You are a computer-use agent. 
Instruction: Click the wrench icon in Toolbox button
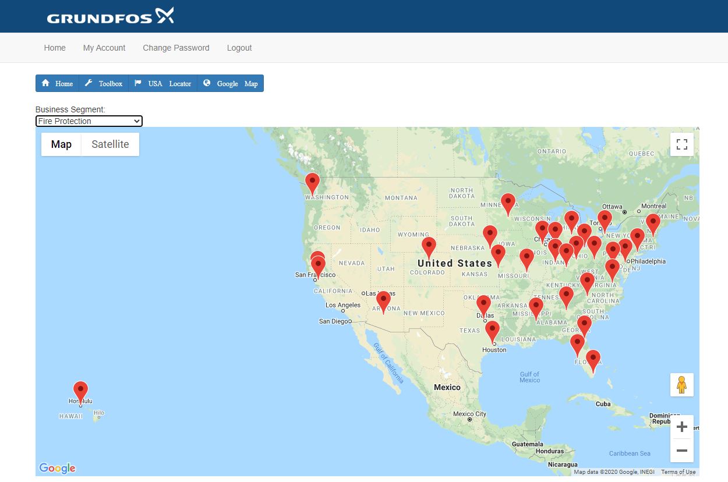(x=89, y=83)
